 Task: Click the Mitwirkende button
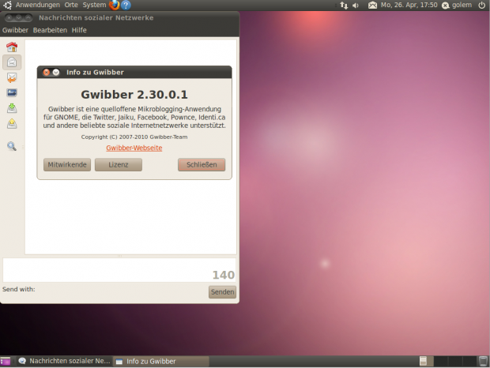(x=67, y=165)
